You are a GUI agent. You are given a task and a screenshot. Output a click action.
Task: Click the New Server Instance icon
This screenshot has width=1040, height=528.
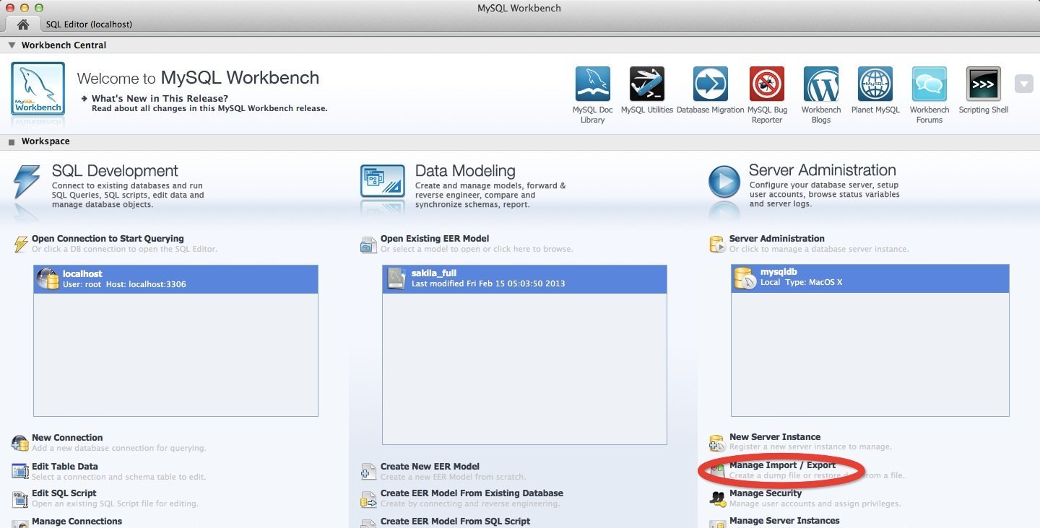(717, 442)
